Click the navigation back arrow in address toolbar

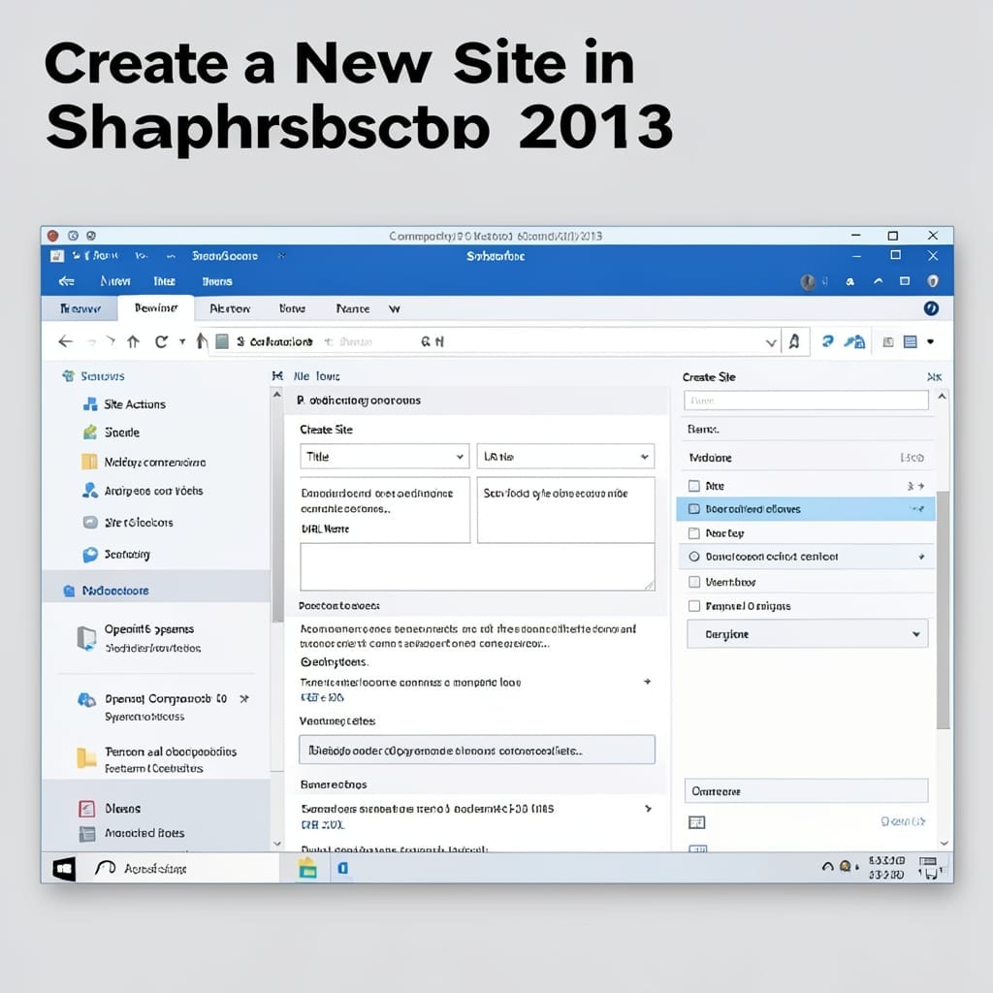click(65, 342)
